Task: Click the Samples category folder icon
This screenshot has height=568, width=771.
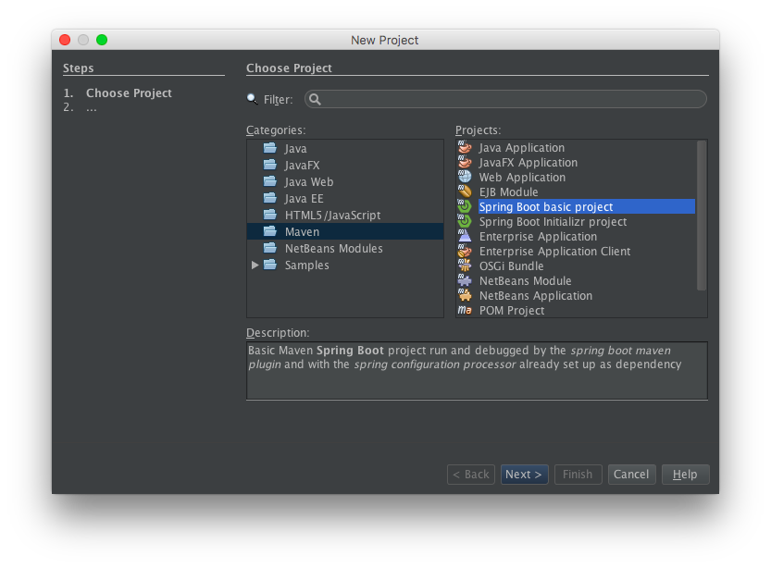Action: coord(270,265)
